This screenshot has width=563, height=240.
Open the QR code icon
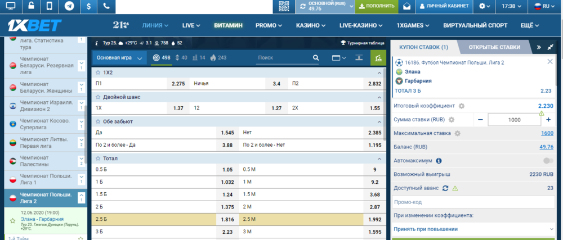(284, 6)
